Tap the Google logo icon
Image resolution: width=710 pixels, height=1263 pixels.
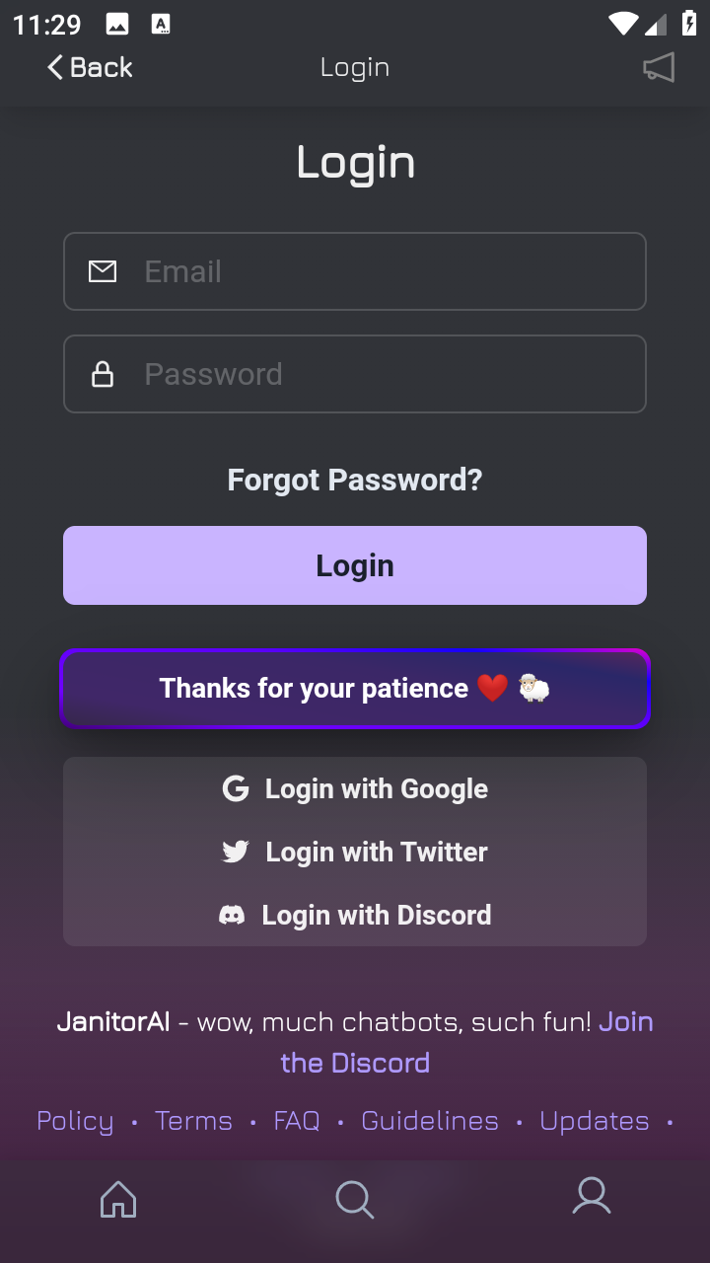click(236, 788)
